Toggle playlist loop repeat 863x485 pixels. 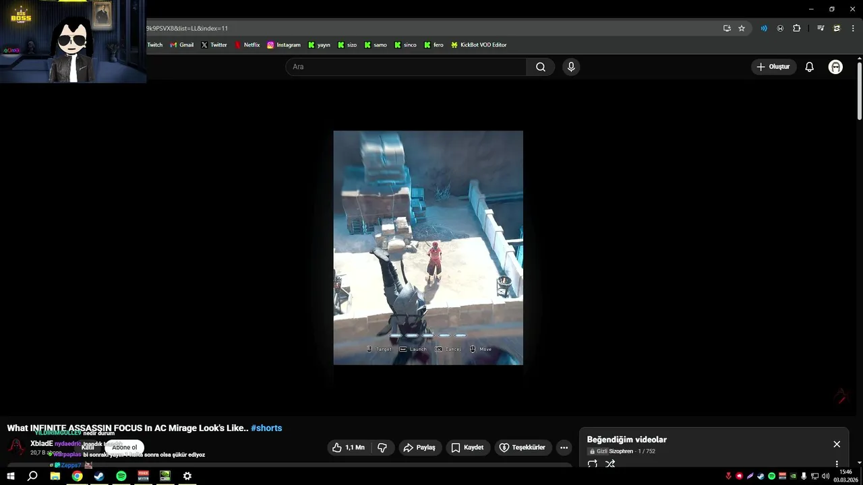(593, 464)
